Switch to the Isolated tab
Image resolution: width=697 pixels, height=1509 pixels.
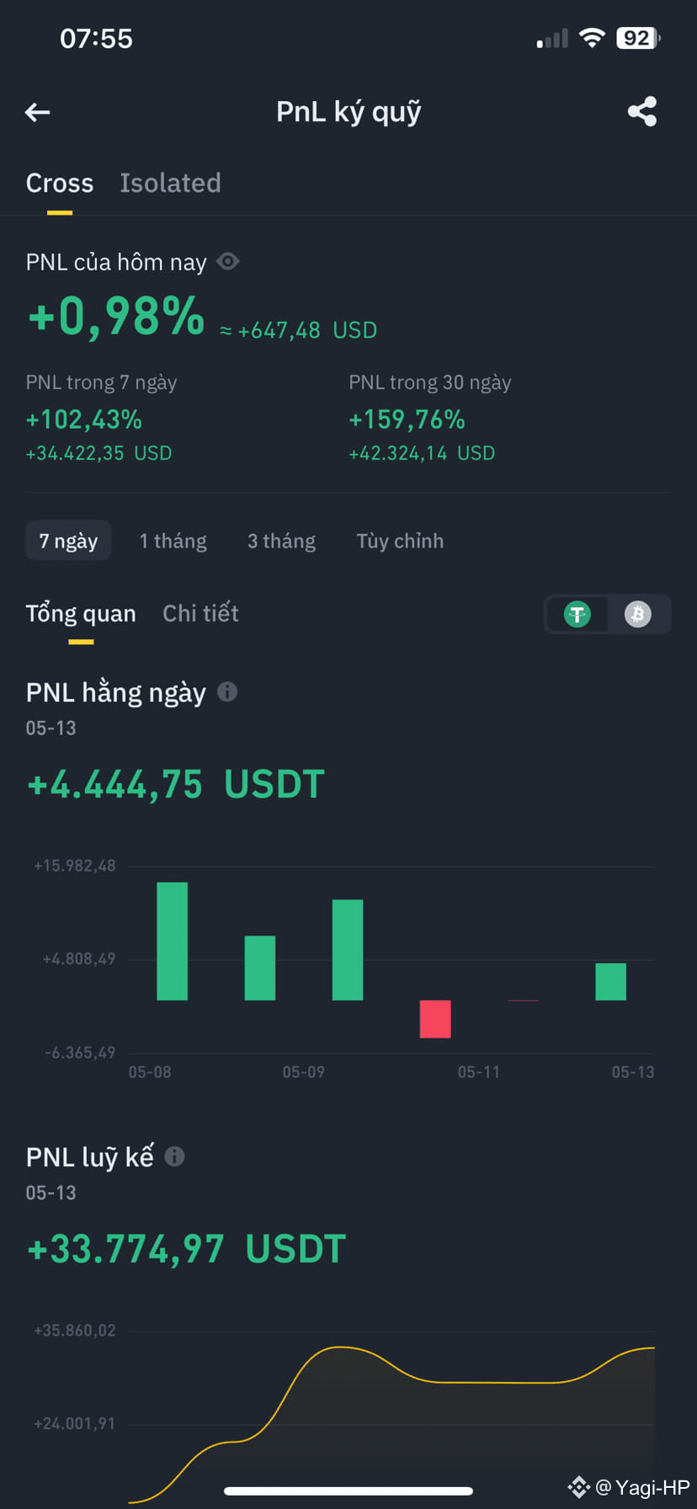tap(170, 183)
